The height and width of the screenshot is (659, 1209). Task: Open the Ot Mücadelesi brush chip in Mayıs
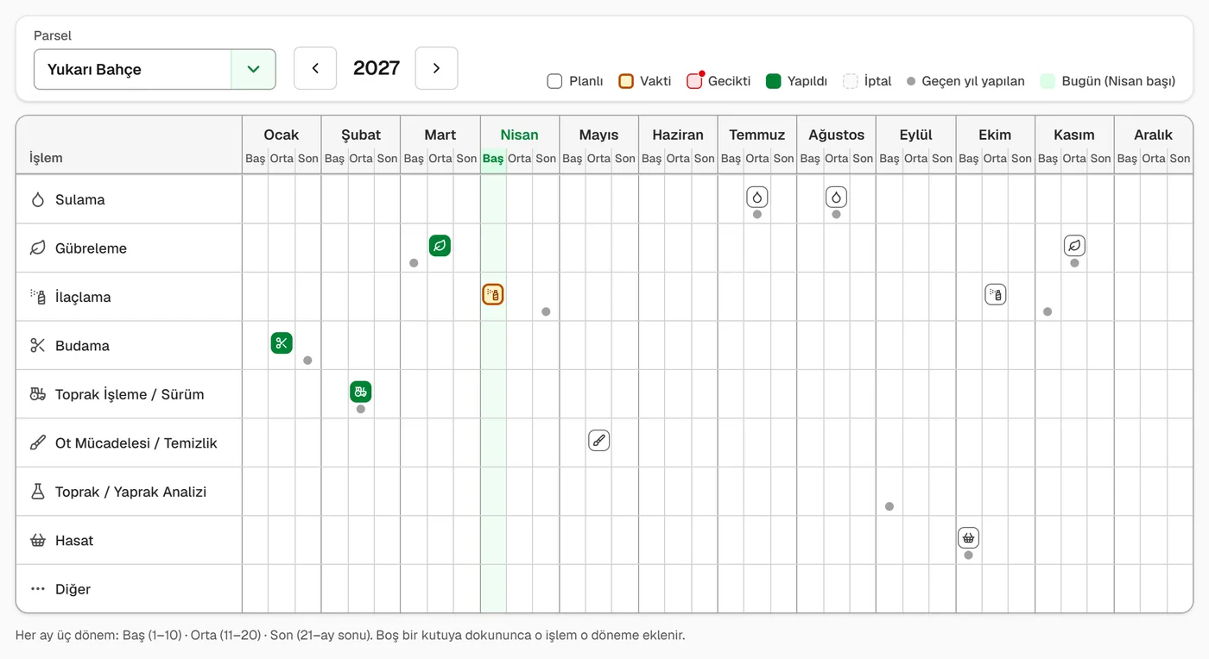(x=598, y=441)
